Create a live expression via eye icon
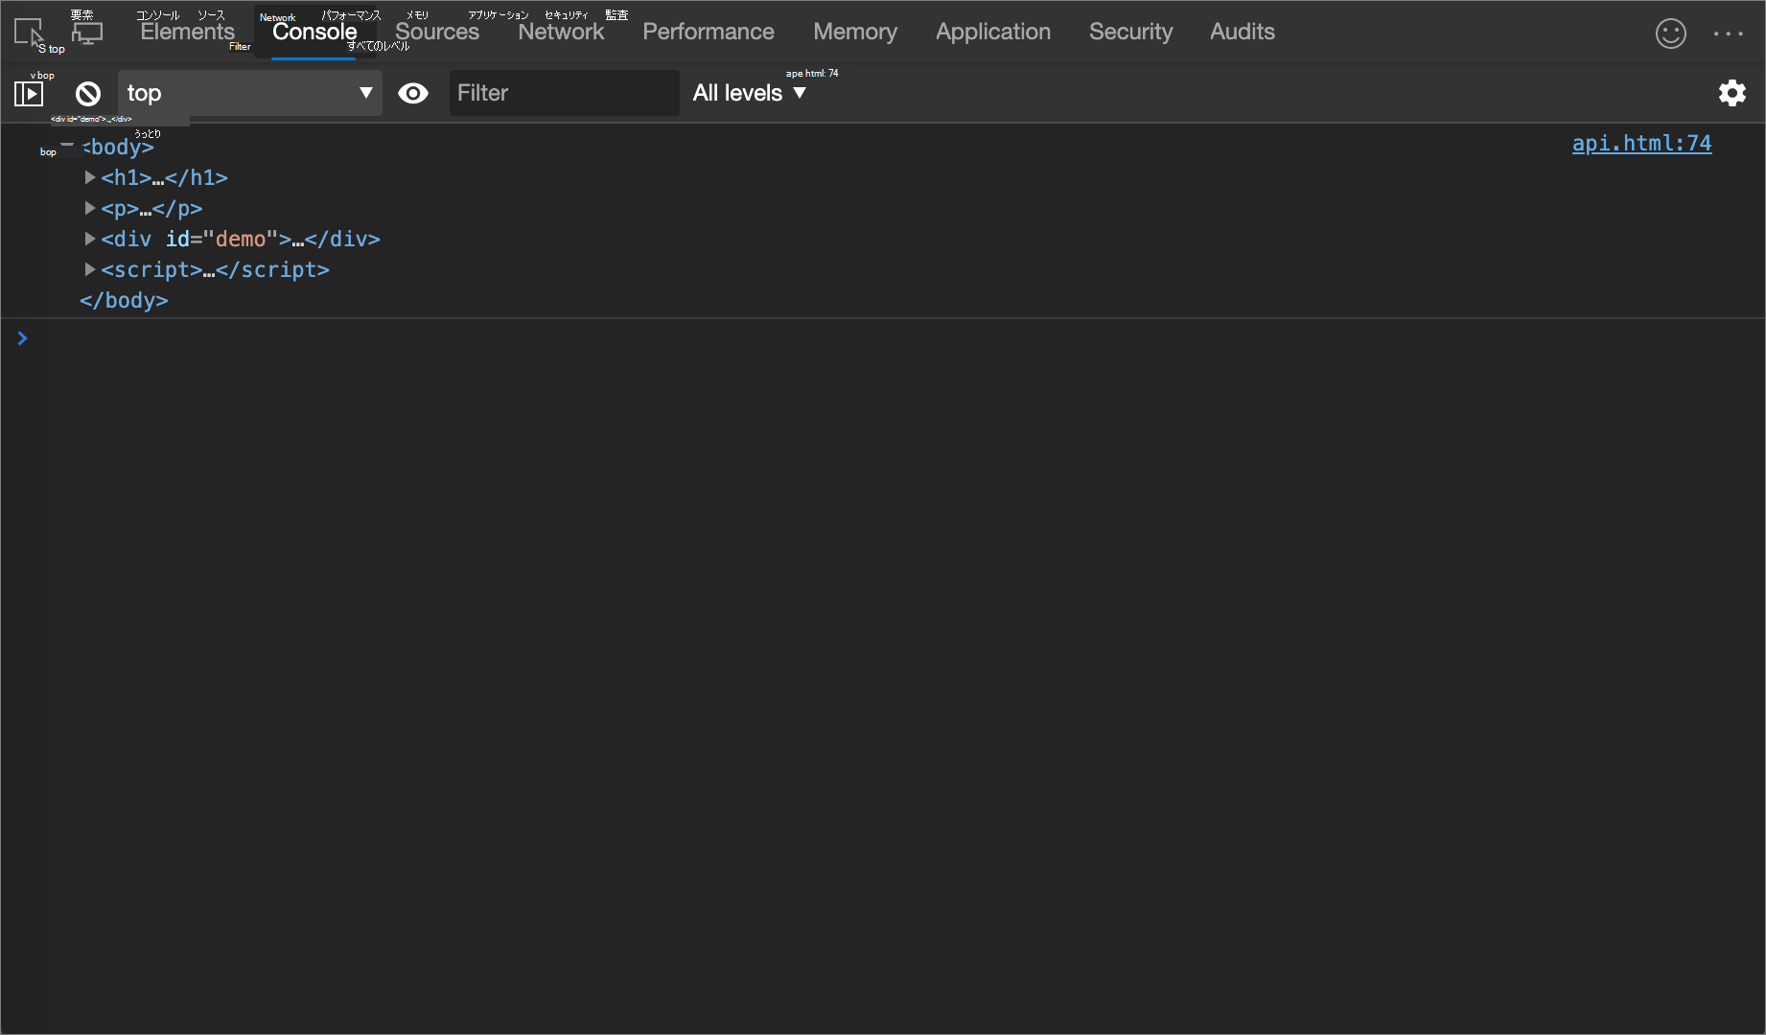The image size is (1766, 1035). pos(413,92)
